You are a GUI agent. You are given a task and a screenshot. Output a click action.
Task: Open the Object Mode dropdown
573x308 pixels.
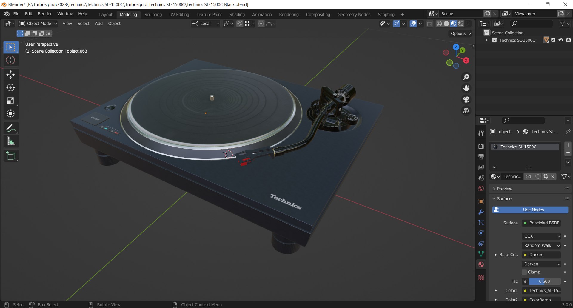pos(38,24)
